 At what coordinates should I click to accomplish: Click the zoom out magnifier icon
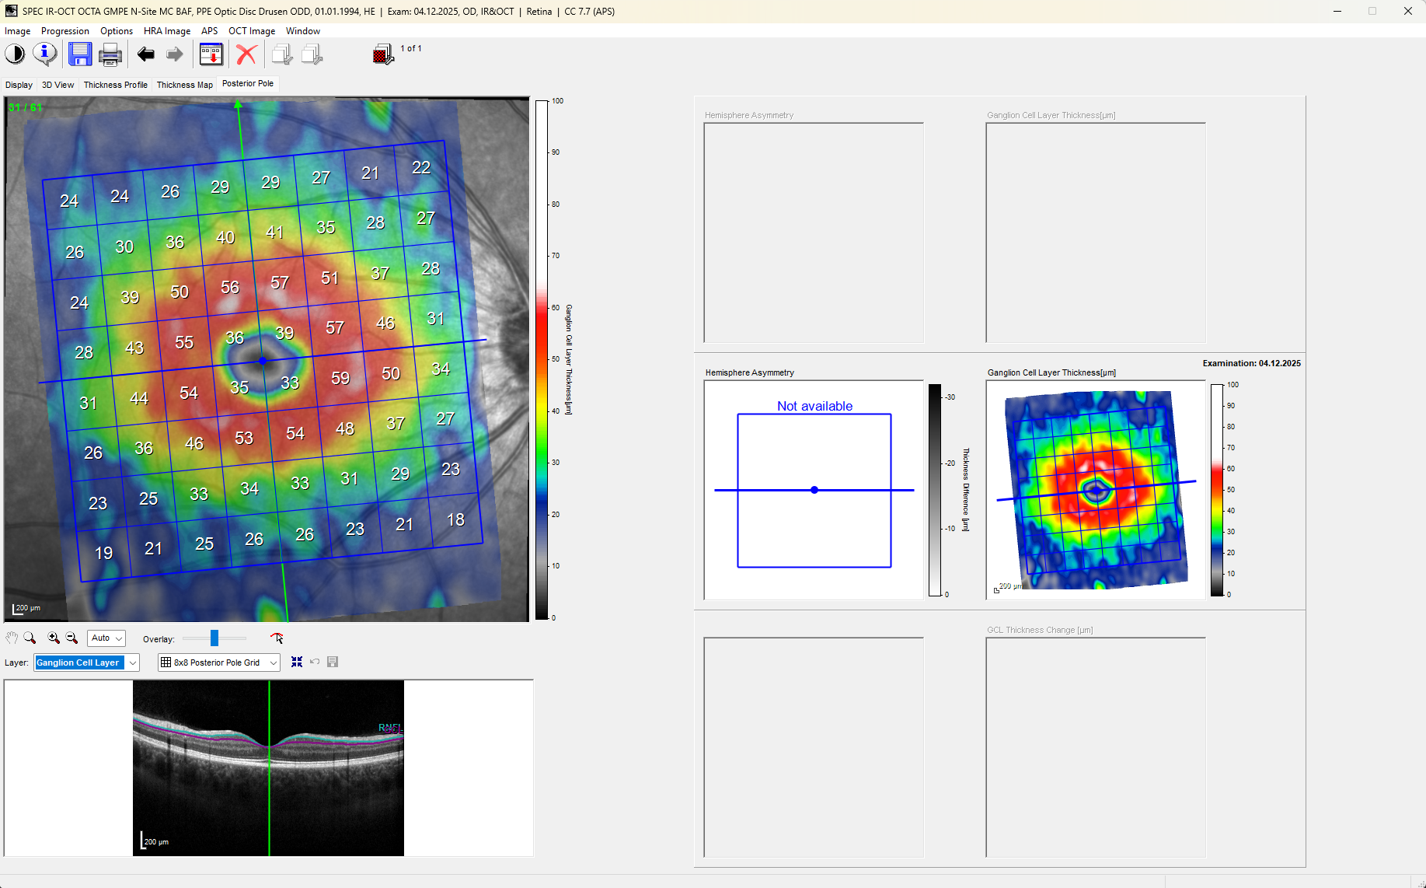(72, 638)
